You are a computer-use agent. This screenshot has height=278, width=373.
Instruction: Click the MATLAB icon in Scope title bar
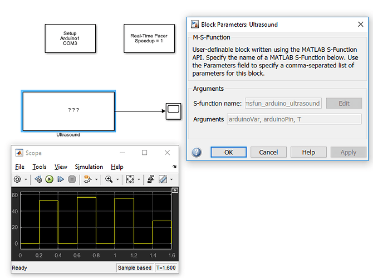point(19,153)
